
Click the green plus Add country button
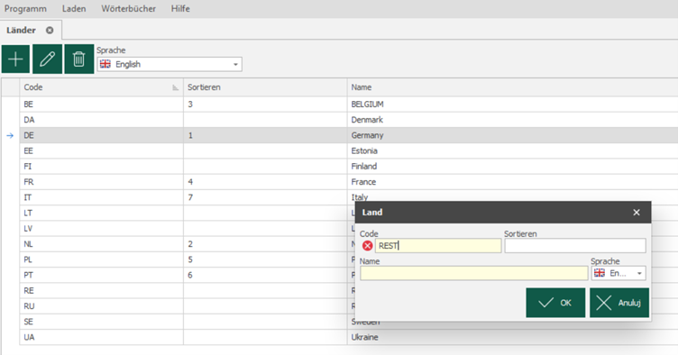[15, 59]
